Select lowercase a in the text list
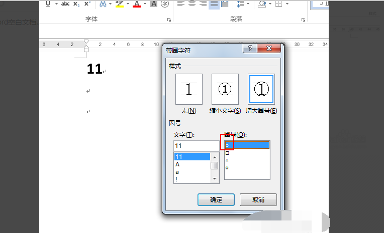Screen dimensions: 384x233 (x=192, y=172)
